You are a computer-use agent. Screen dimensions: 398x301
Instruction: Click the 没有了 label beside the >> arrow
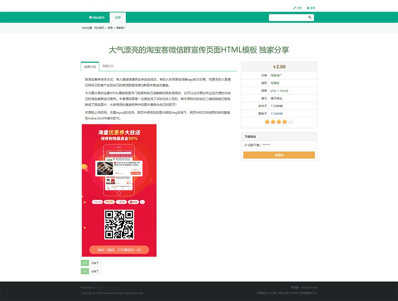95,263
